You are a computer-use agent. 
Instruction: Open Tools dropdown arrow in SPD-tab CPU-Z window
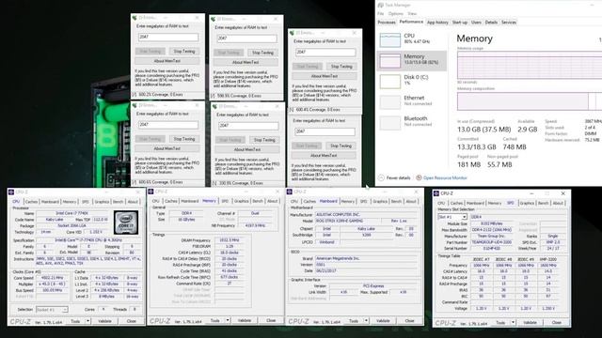click(x=513, y=323)
